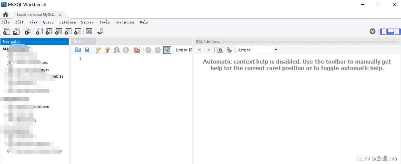
Task: Run explain plan magnifier icon
Action: pyautogui.click(x=117, y=50)
